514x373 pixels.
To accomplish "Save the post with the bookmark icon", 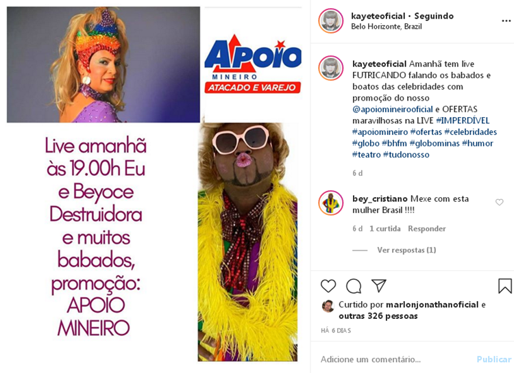I will pyautogui.click(x=505, y=286).
